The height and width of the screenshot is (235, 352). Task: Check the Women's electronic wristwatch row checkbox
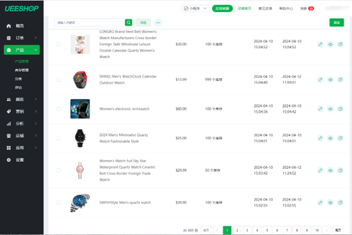(59, 109)
